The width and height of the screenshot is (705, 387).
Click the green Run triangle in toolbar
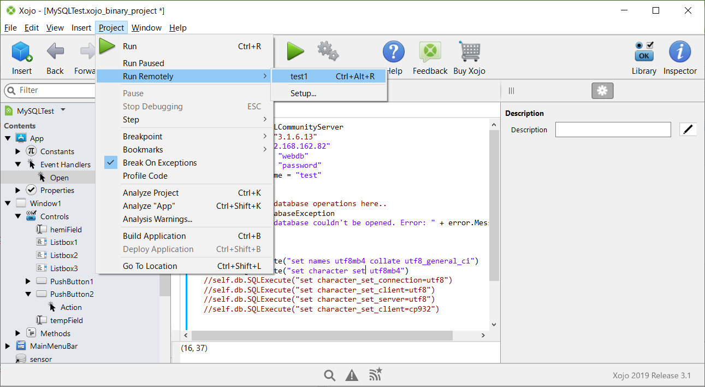tap(295, 51)
